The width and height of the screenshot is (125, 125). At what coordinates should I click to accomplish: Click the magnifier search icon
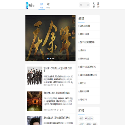click(x=88, y=5)
